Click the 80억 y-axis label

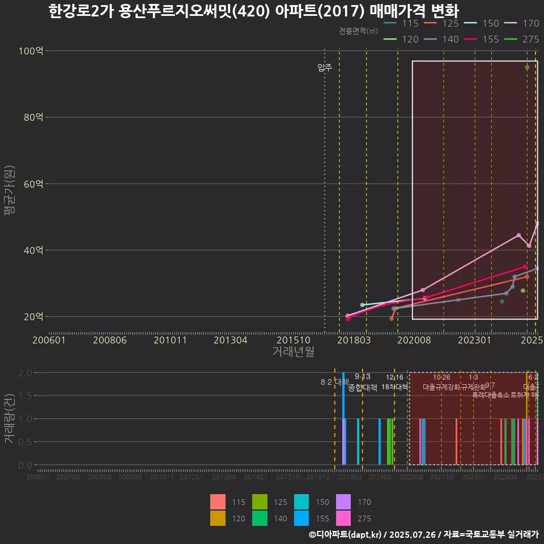point(33,117)
